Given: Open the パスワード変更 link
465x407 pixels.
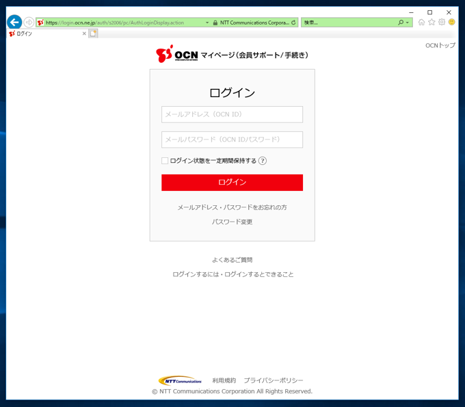Looking at the screenshot, I should [232, 222].
